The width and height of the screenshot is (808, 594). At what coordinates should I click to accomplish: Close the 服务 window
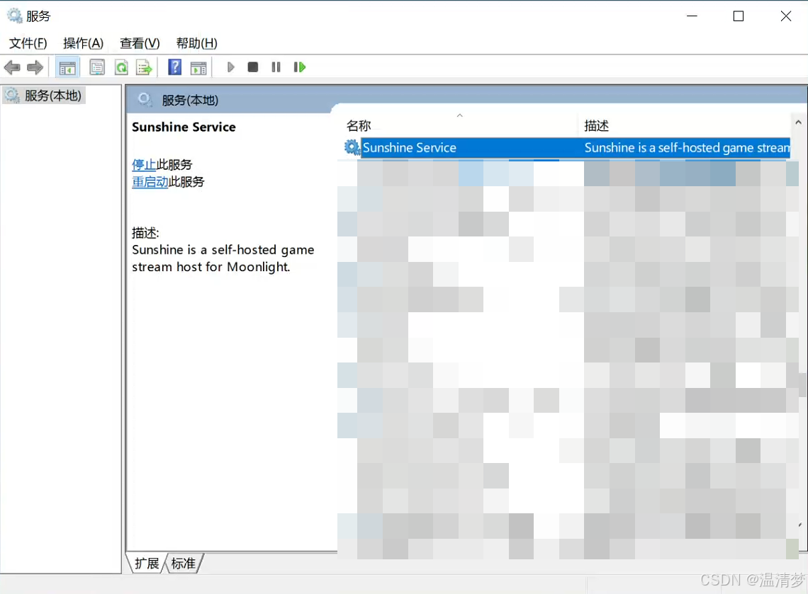(x=786, y=16)
